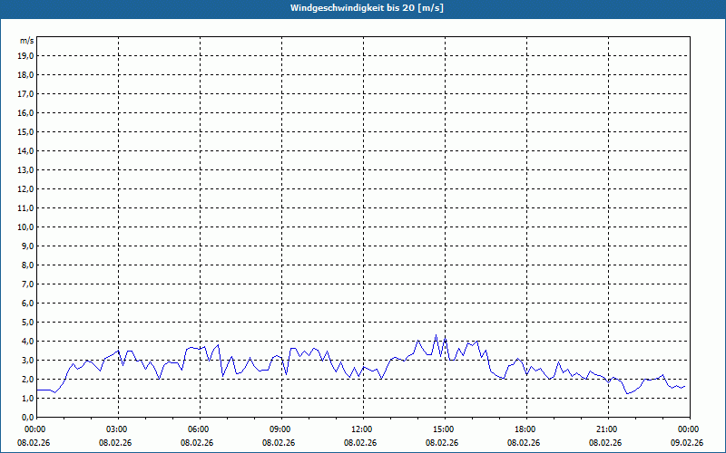Select the 15,0 y-axis label

point(25,131)
